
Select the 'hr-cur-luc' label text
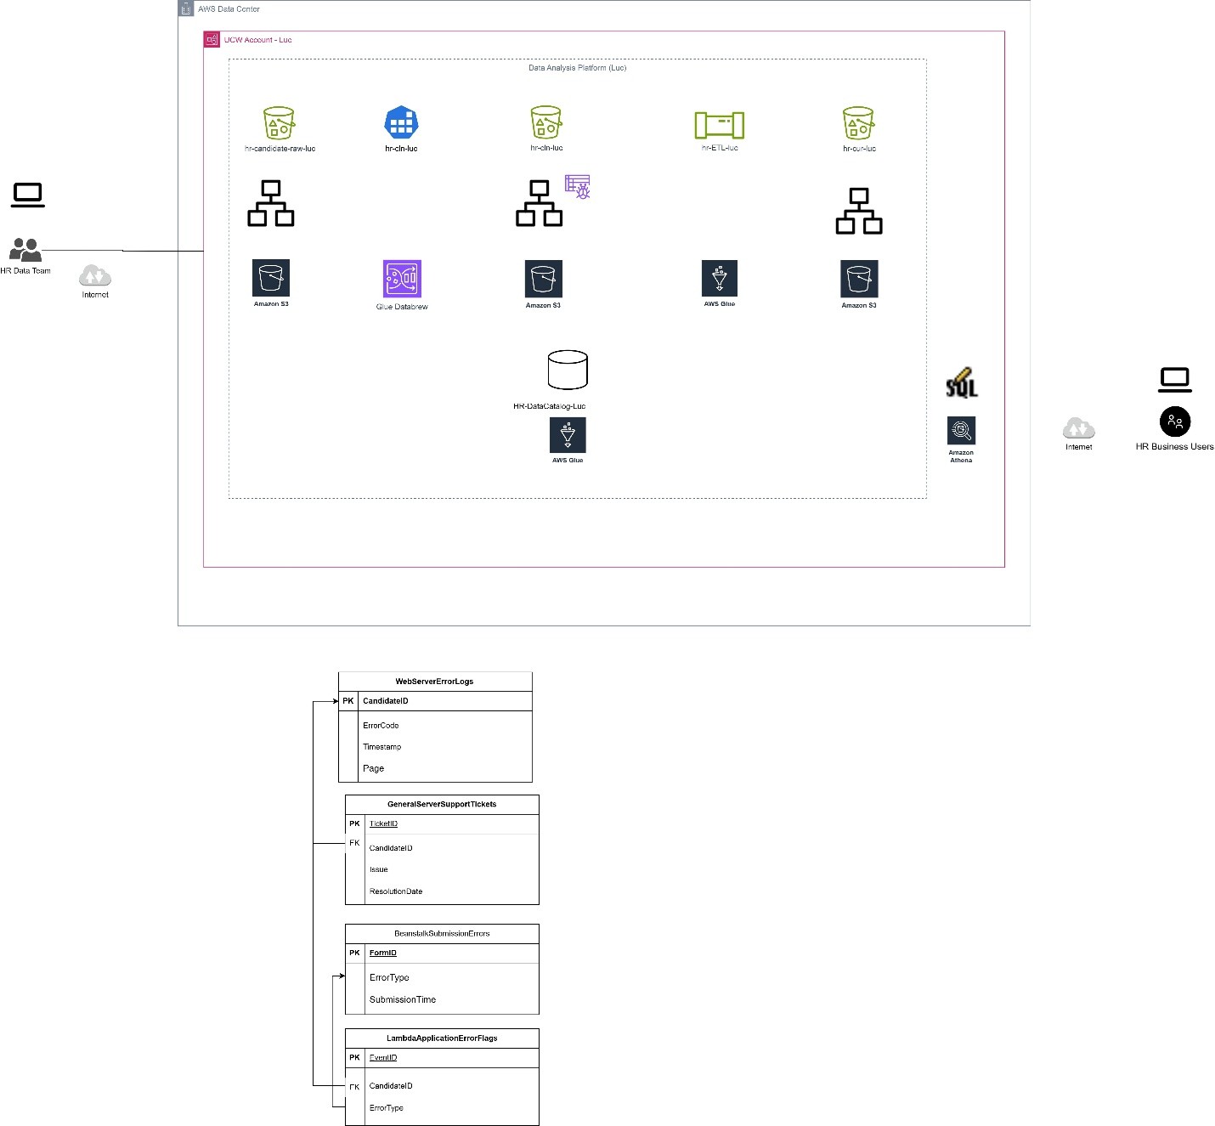point(859,149)
